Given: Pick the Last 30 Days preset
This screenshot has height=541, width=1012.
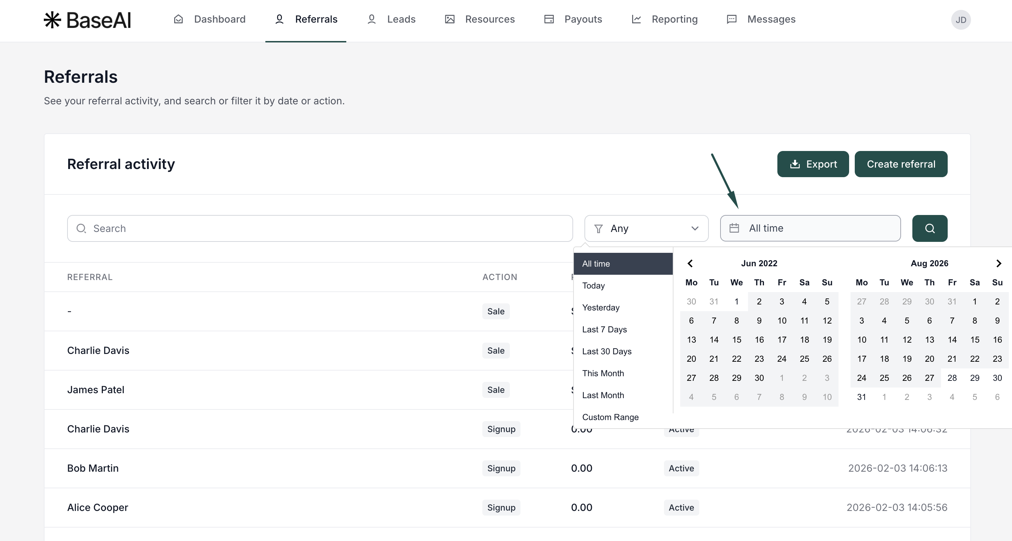Looking at the screenshot, I should [x=623, y=351].
